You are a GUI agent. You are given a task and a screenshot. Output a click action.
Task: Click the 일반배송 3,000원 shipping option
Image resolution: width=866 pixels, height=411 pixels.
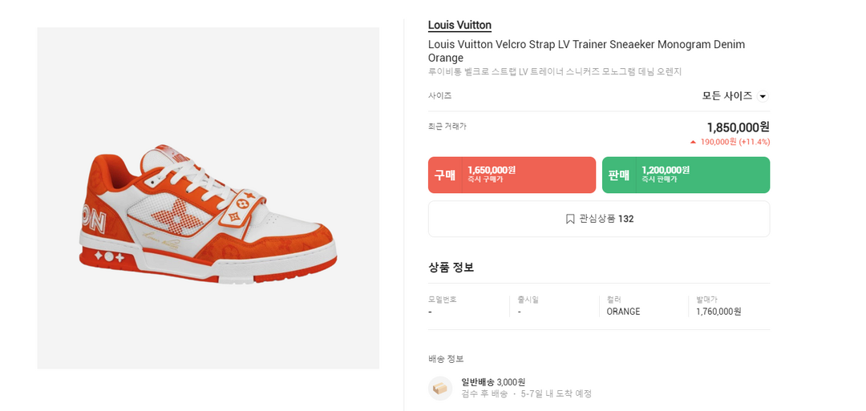pyautogui.click(x=493, y=382)
